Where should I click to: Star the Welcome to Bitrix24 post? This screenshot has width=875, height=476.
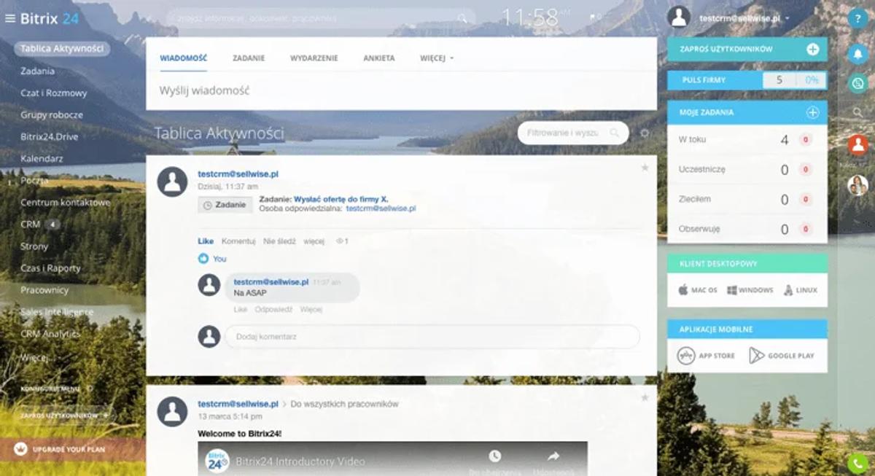(645, 397)
